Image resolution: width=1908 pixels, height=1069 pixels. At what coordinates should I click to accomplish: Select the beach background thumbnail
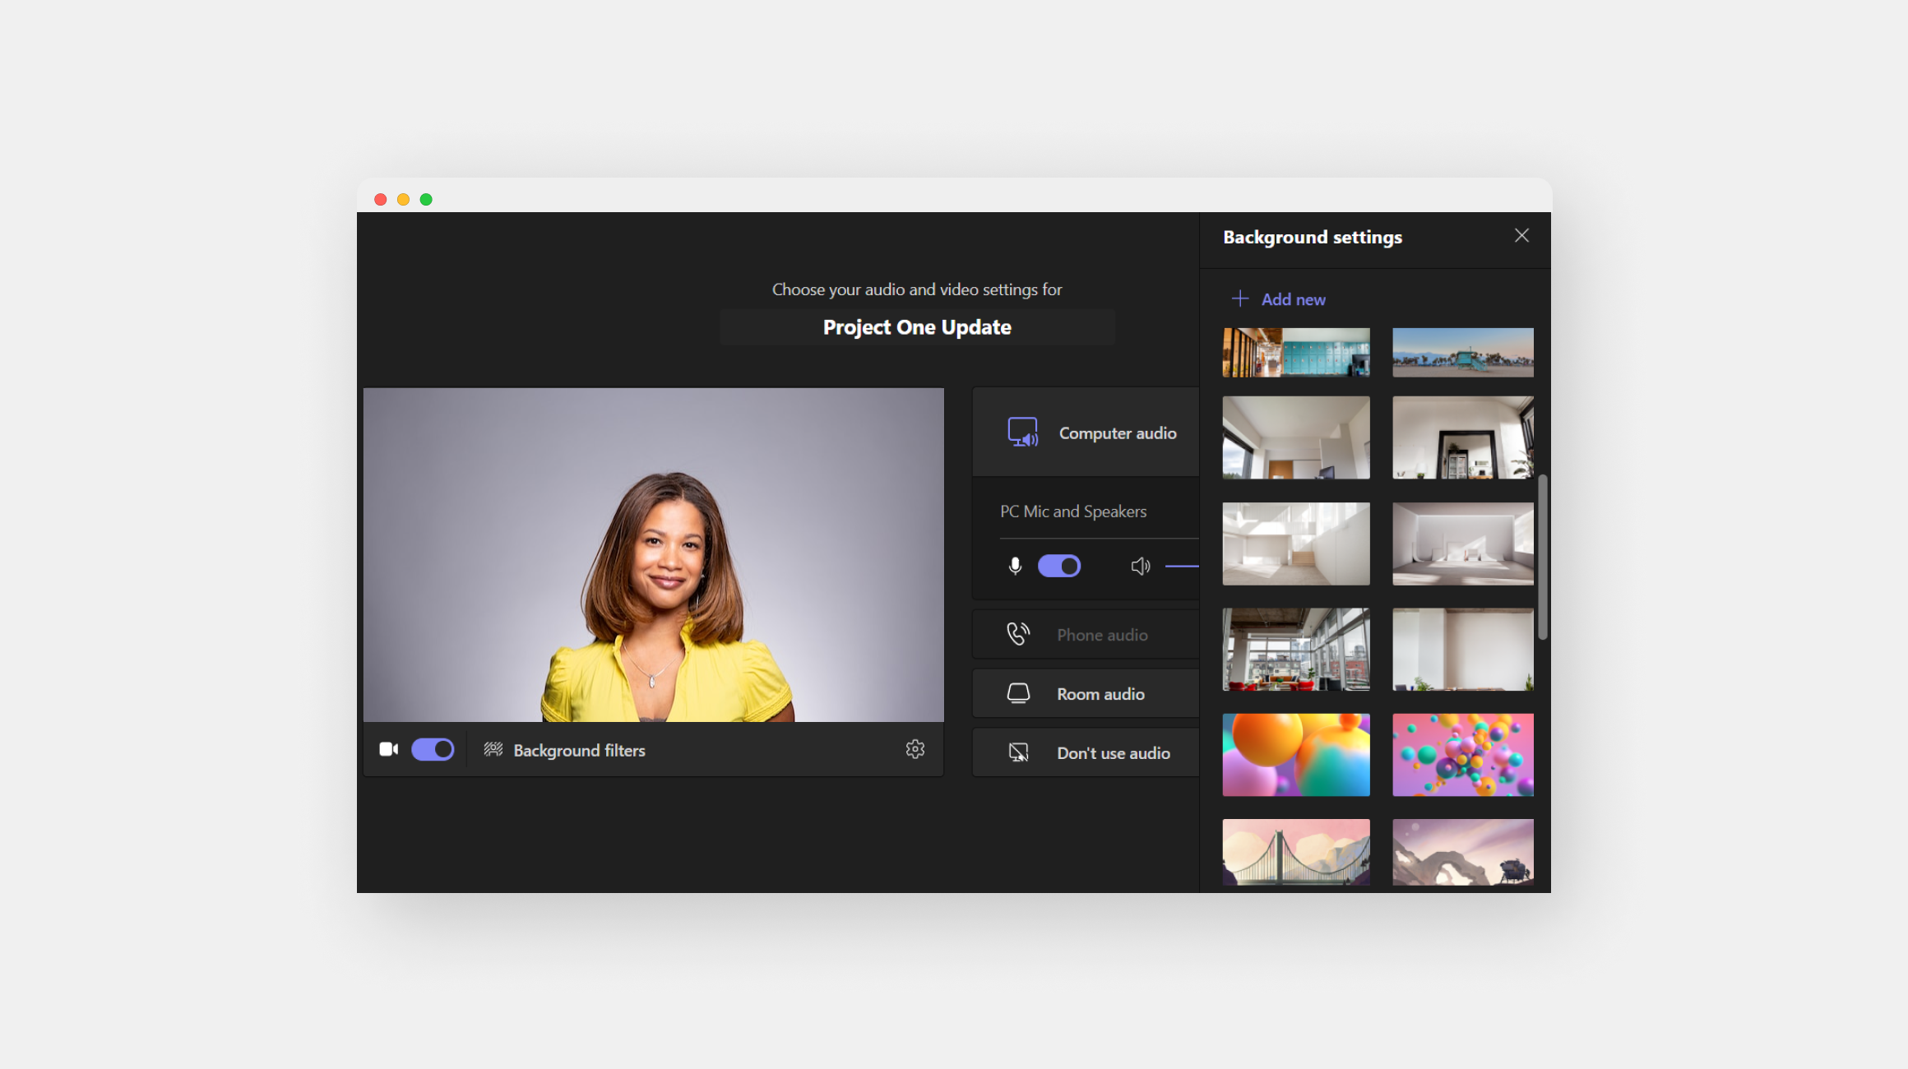point(1462,353)
